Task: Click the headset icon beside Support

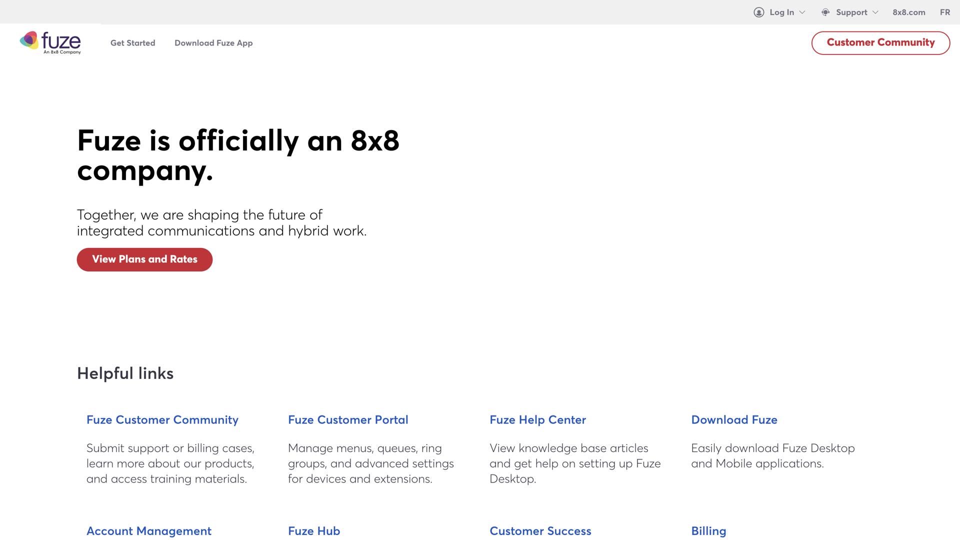Action: 825,12
